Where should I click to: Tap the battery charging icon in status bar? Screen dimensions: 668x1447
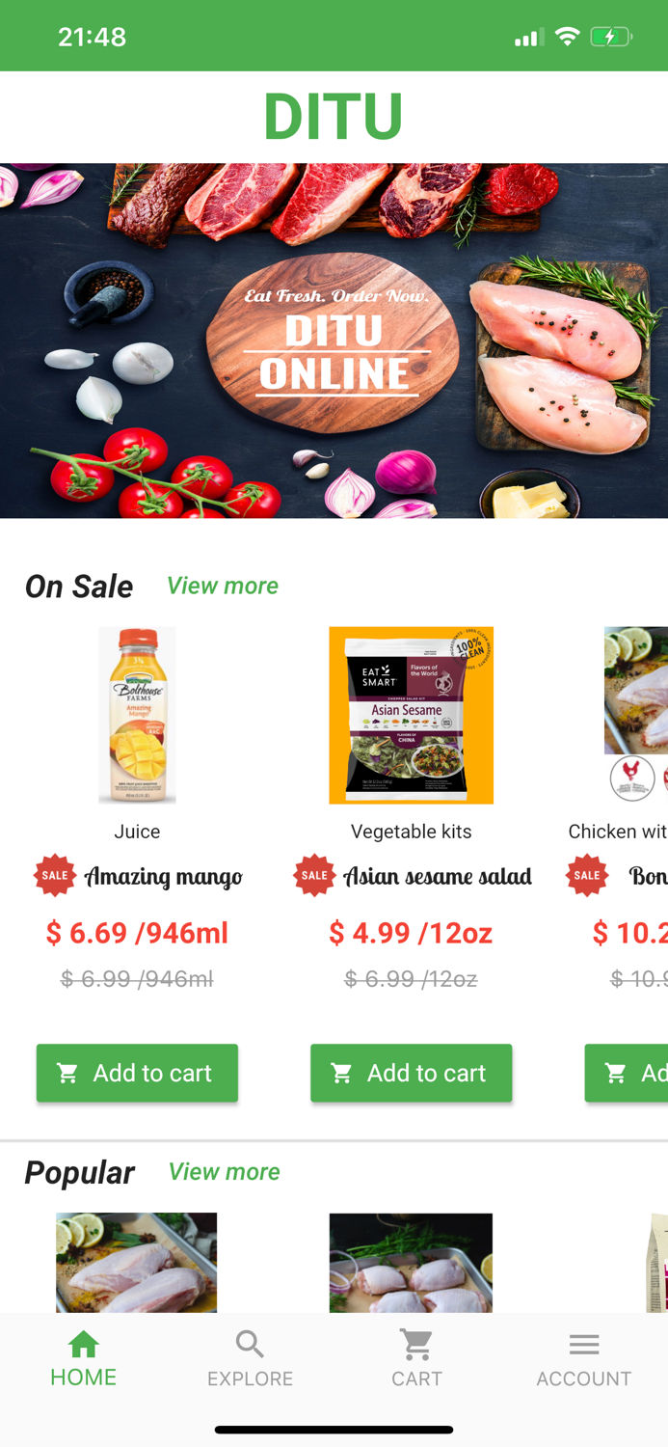611,37
